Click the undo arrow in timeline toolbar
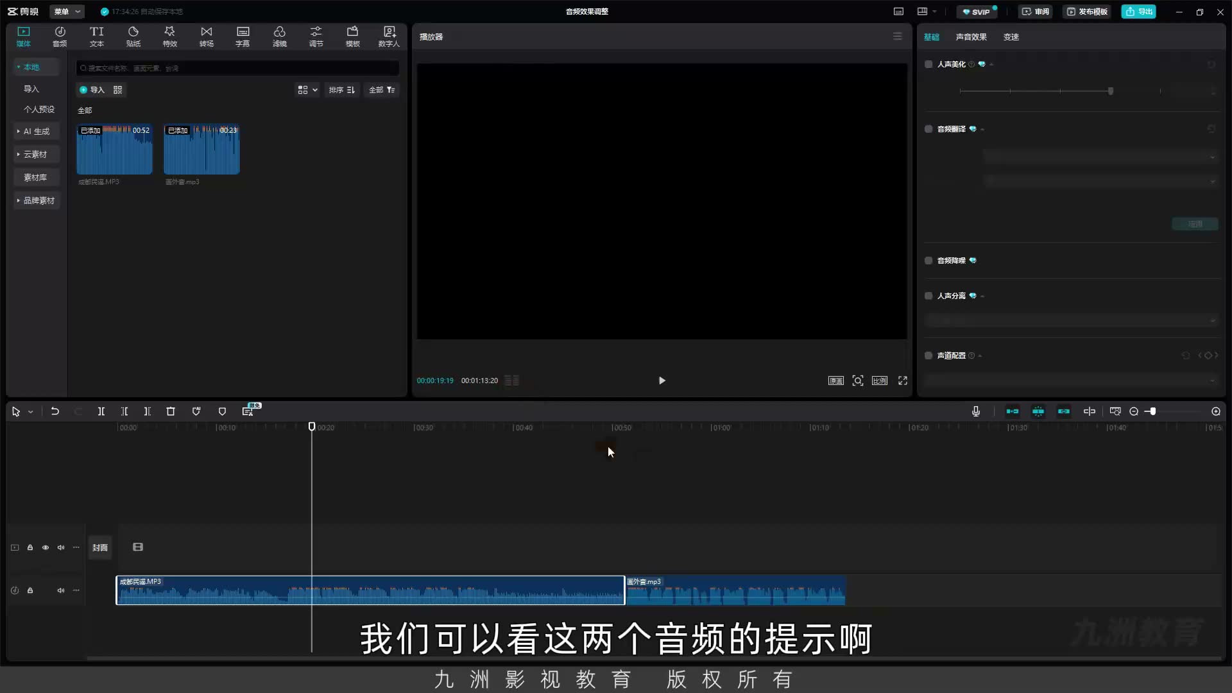The width and height of the screenshot is (1232, 693). (x=55, y=411)
